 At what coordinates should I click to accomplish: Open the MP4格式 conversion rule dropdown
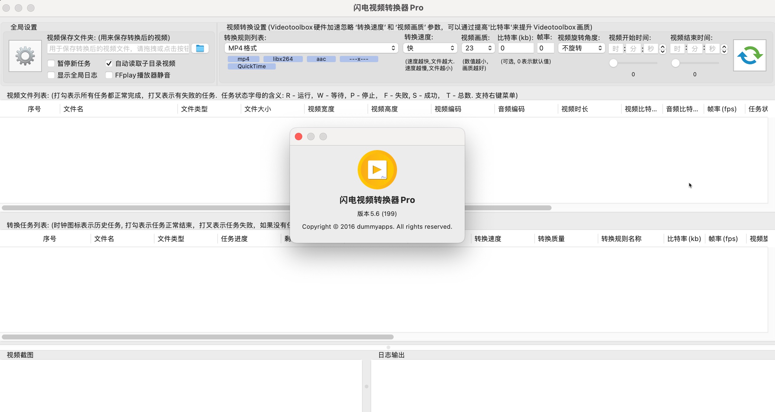[311, 48]
